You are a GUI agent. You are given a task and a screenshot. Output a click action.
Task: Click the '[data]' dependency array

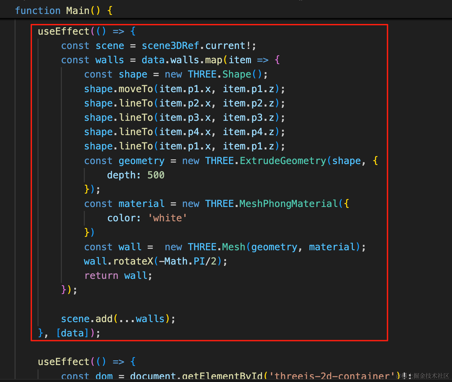click(x=73, y=333)
